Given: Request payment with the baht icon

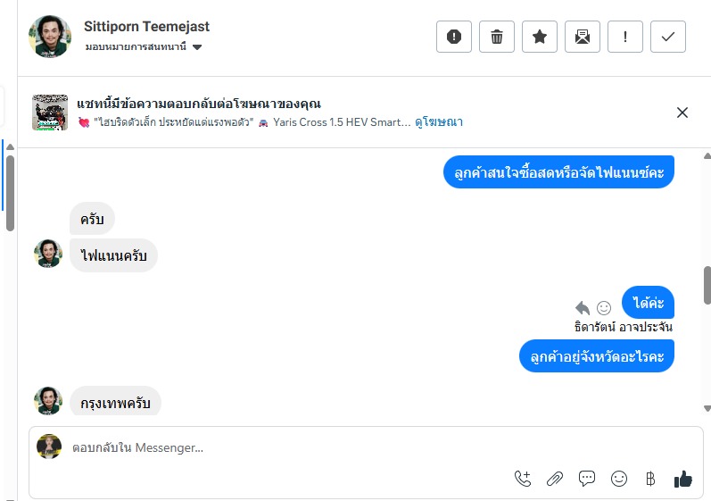Looking at the screenshot, I should tap(650, 479).
